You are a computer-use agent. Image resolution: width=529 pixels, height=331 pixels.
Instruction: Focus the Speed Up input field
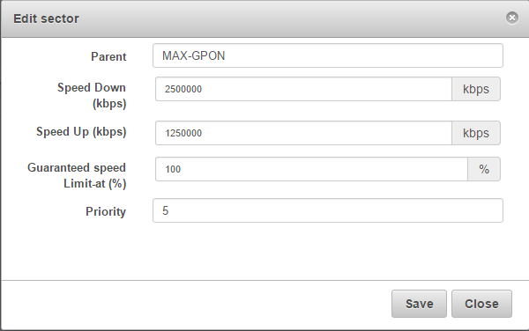[x=303, y=133]
